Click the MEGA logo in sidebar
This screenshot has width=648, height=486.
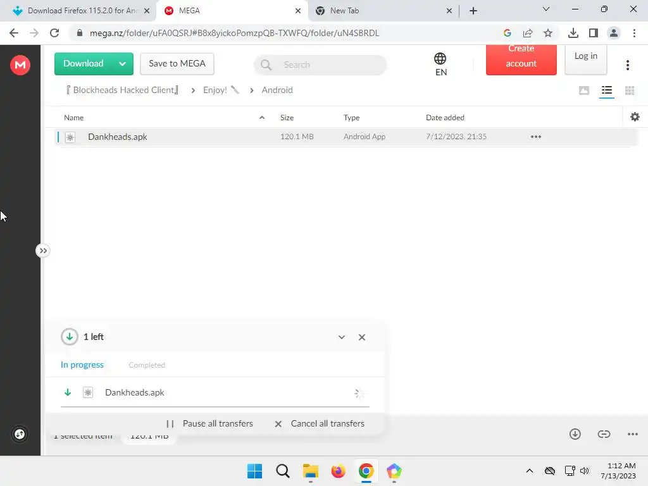(20, 65)
